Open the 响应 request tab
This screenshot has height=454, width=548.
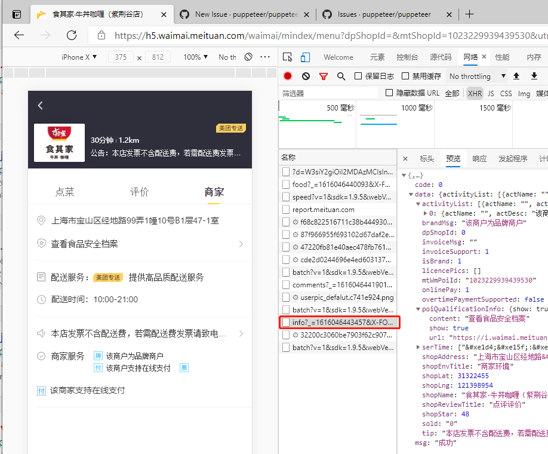pyautogui.click(x=479, y=159)
